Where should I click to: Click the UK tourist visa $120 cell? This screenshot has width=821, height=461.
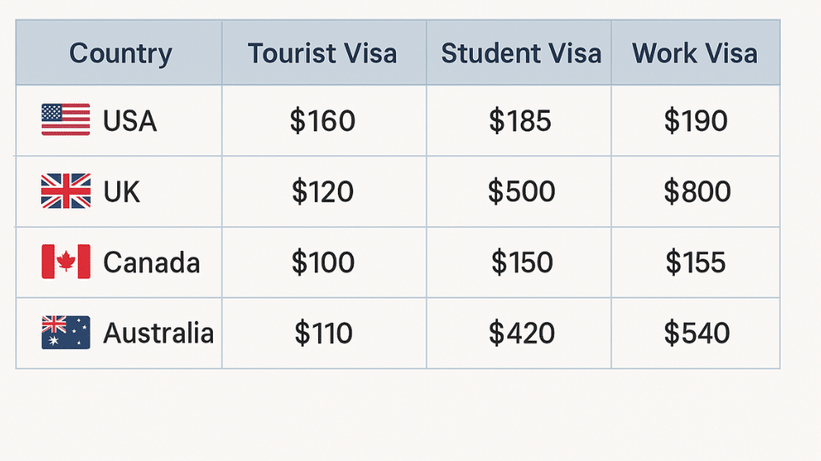322,192
